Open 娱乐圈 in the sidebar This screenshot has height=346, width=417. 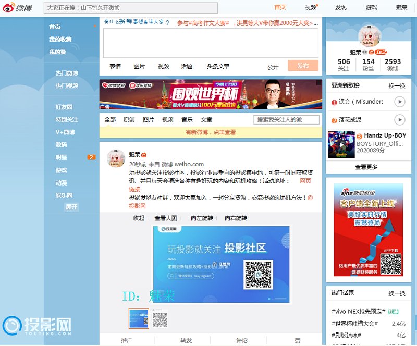[64, 195]
